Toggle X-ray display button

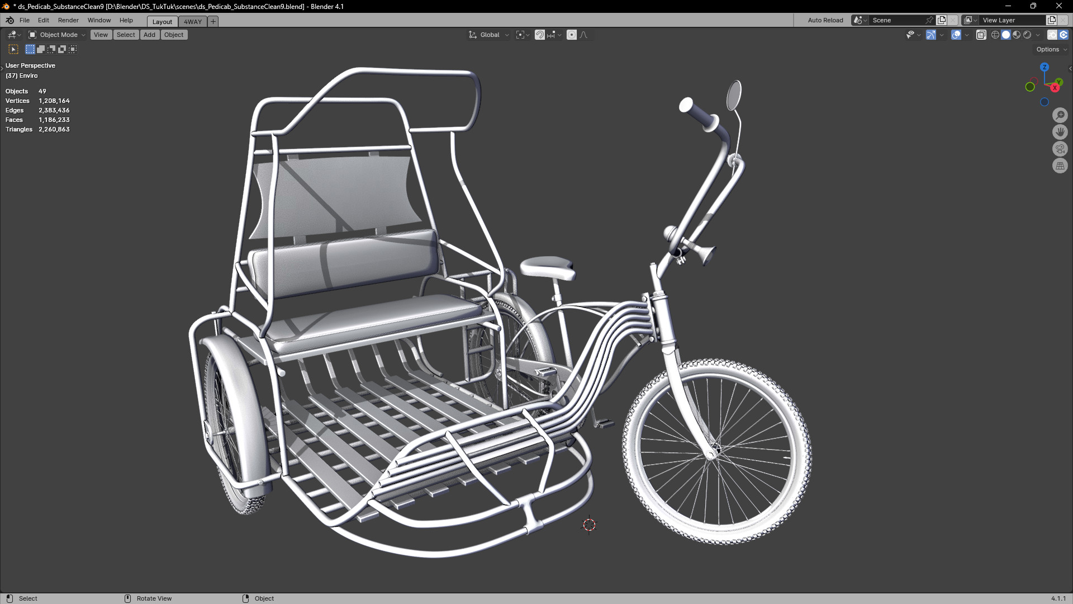click(981, 35)
